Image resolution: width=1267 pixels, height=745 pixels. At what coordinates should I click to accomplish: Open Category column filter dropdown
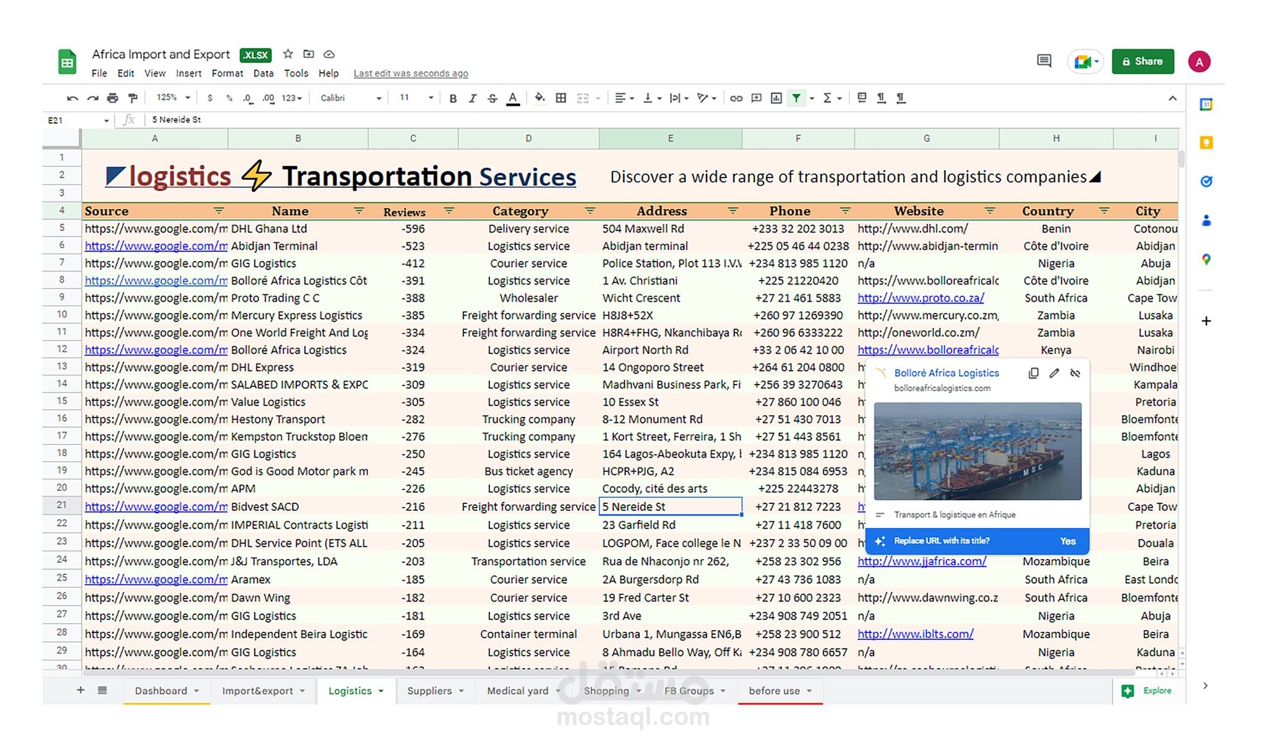[590, 211]
